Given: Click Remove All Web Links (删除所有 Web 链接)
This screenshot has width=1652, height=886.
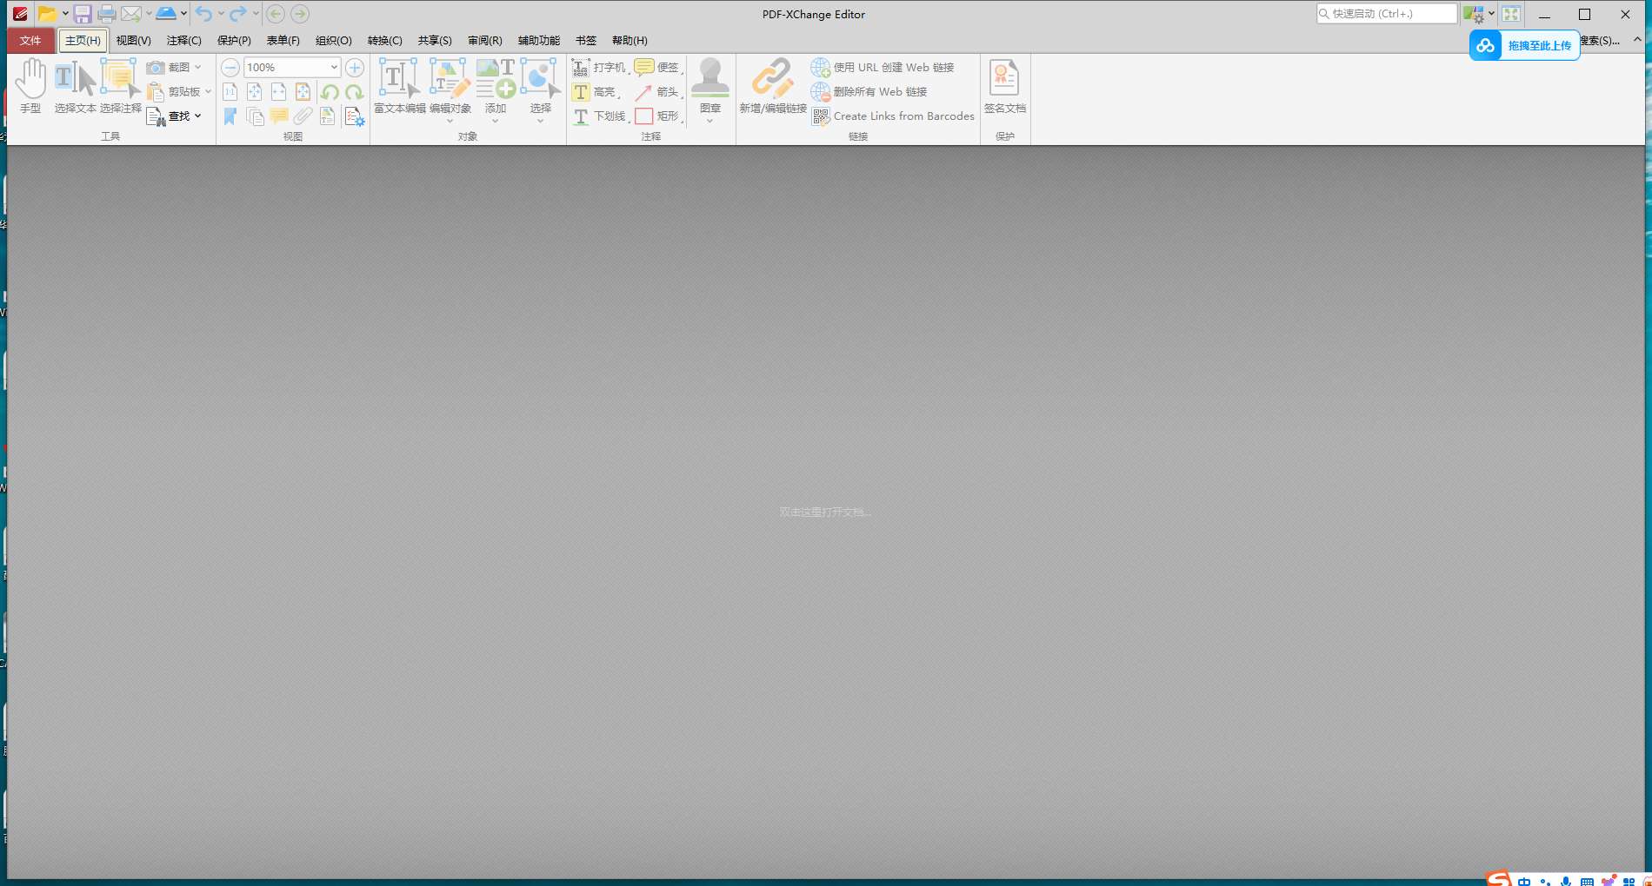Looking at the screenshot, I should tap(869, 91).
